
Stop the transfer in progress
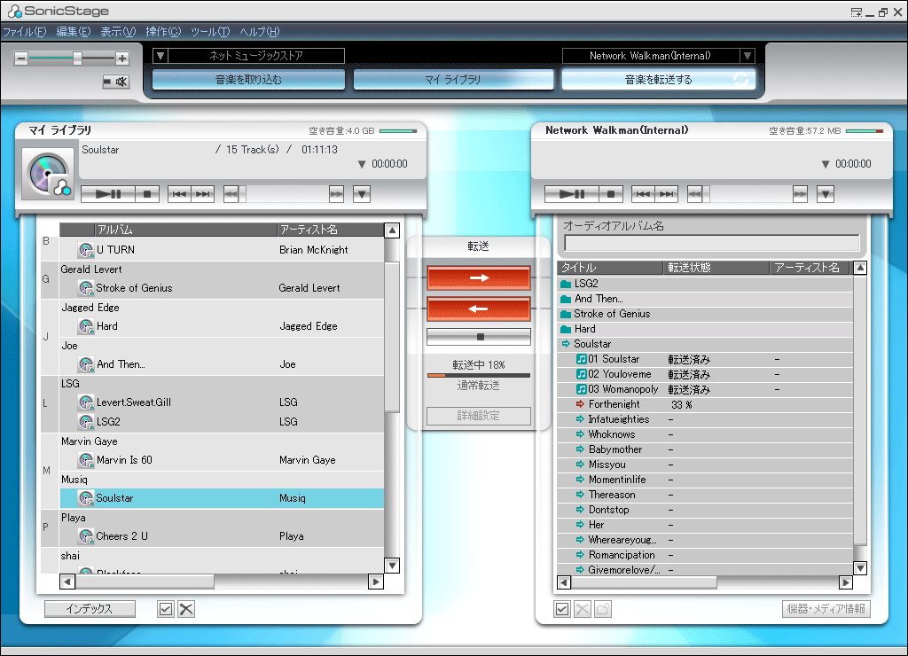(479, 336)
